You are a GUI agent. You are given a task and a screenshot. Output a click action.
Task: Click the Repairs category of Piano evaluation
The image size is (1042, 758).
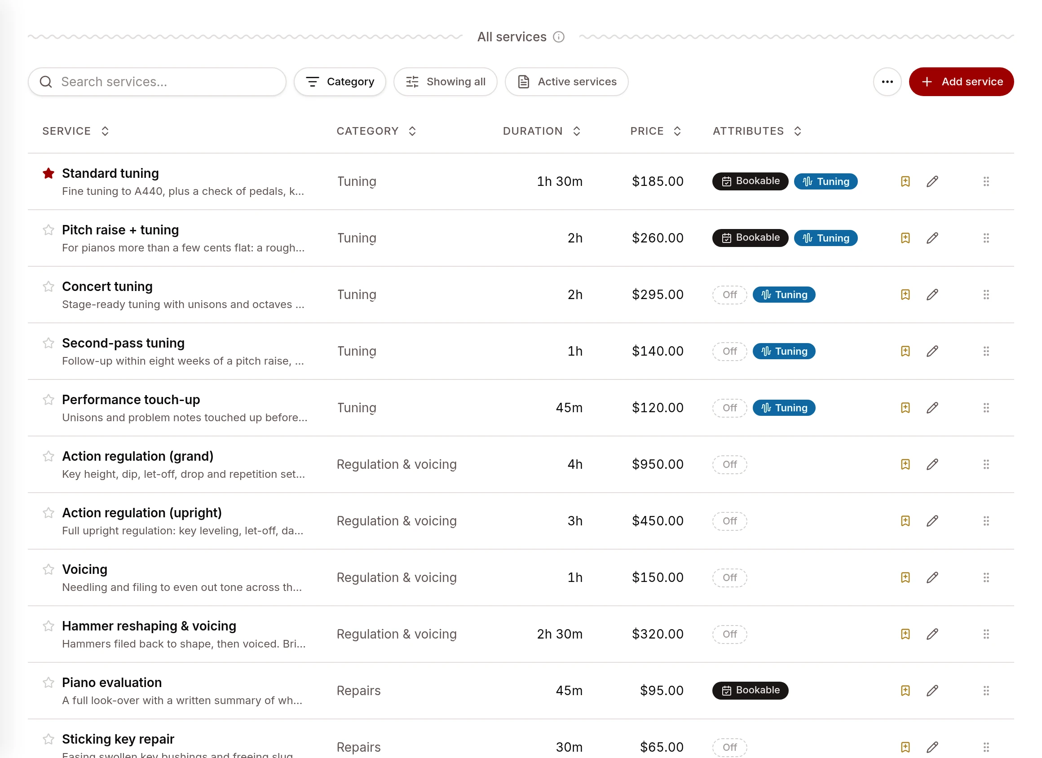pyautogui.click(x=358, y=690)
